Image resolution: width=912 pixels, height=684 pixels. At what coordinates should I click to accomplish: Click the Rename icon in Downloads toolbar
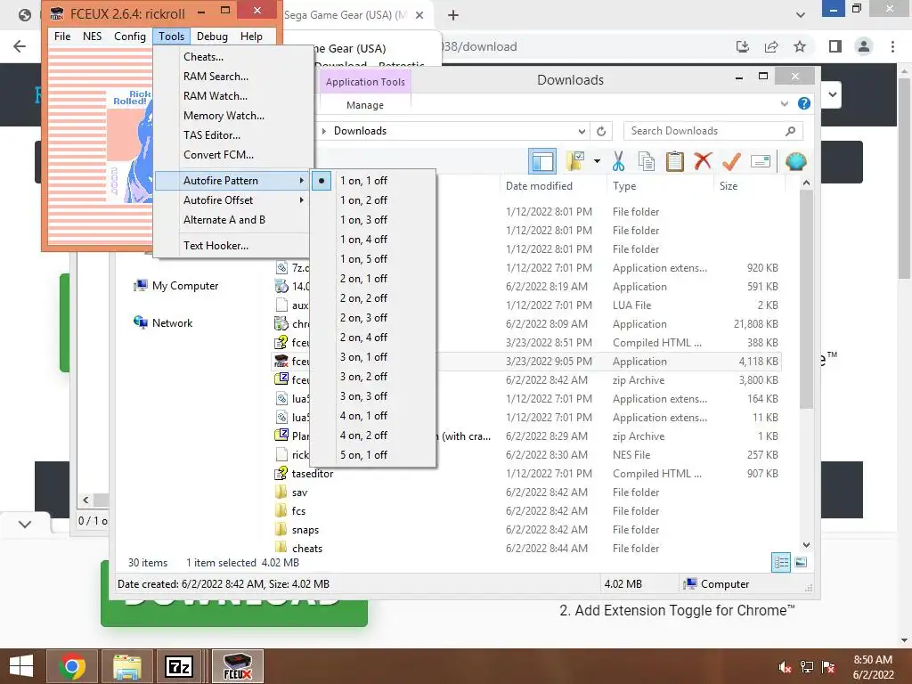pos(761,161)
